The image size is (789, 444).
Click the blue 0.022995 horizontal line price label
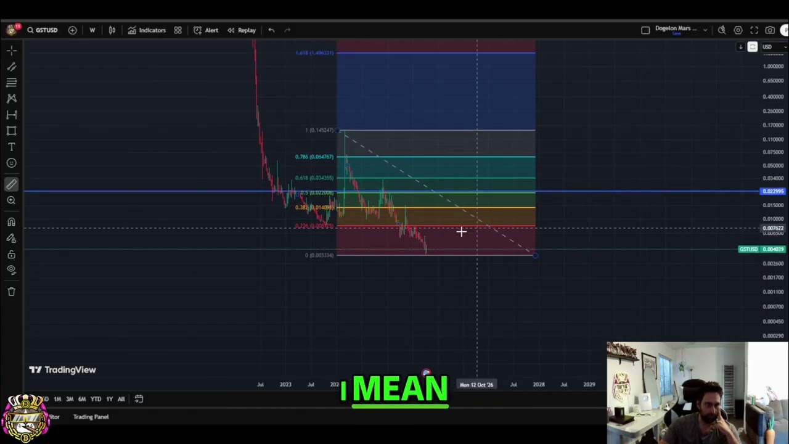[x=773, y=192]
